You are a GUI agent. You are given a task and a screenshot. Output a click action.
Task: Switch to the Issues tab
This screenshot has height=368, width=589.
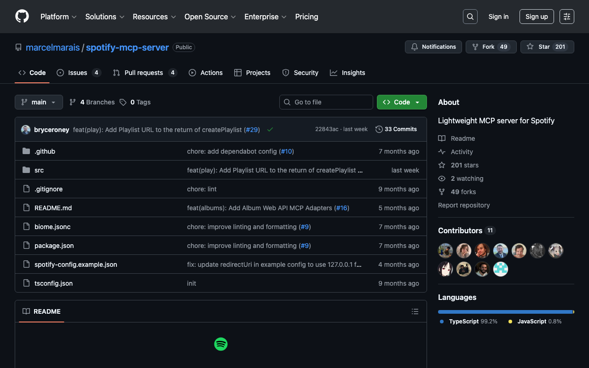click(78, 73)
